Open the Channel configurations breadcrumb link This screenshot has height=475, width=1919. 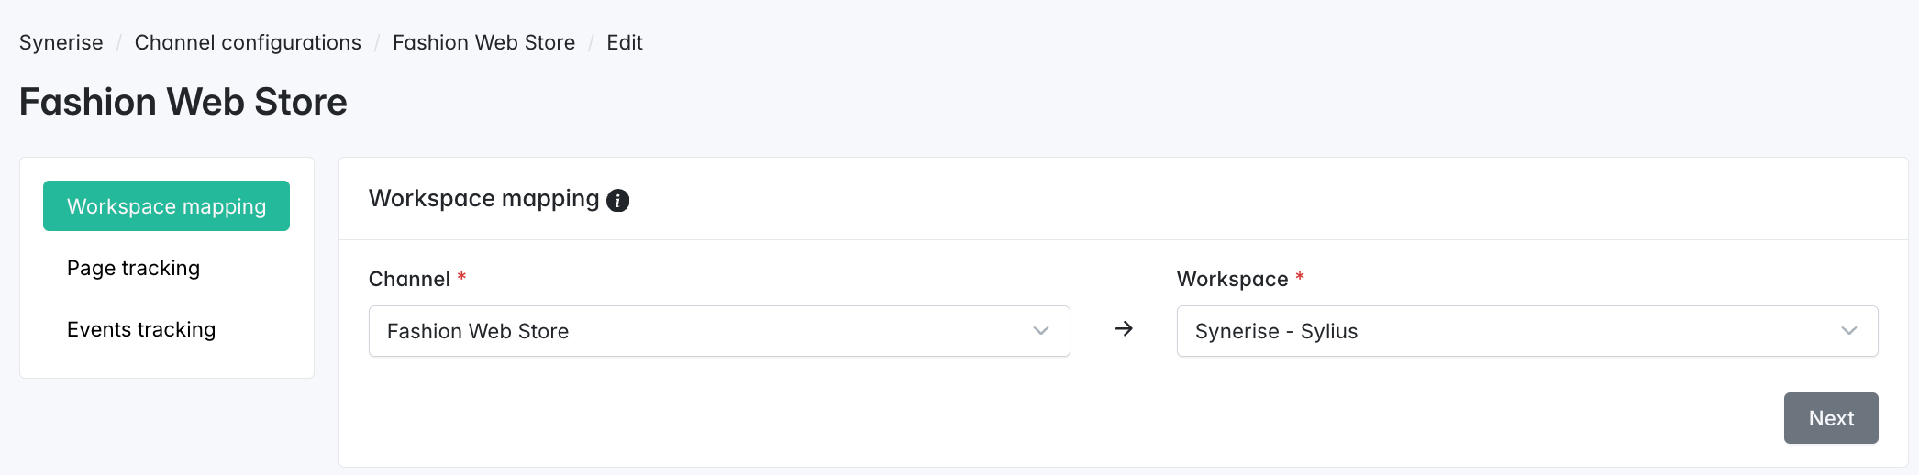pos(248,42)
